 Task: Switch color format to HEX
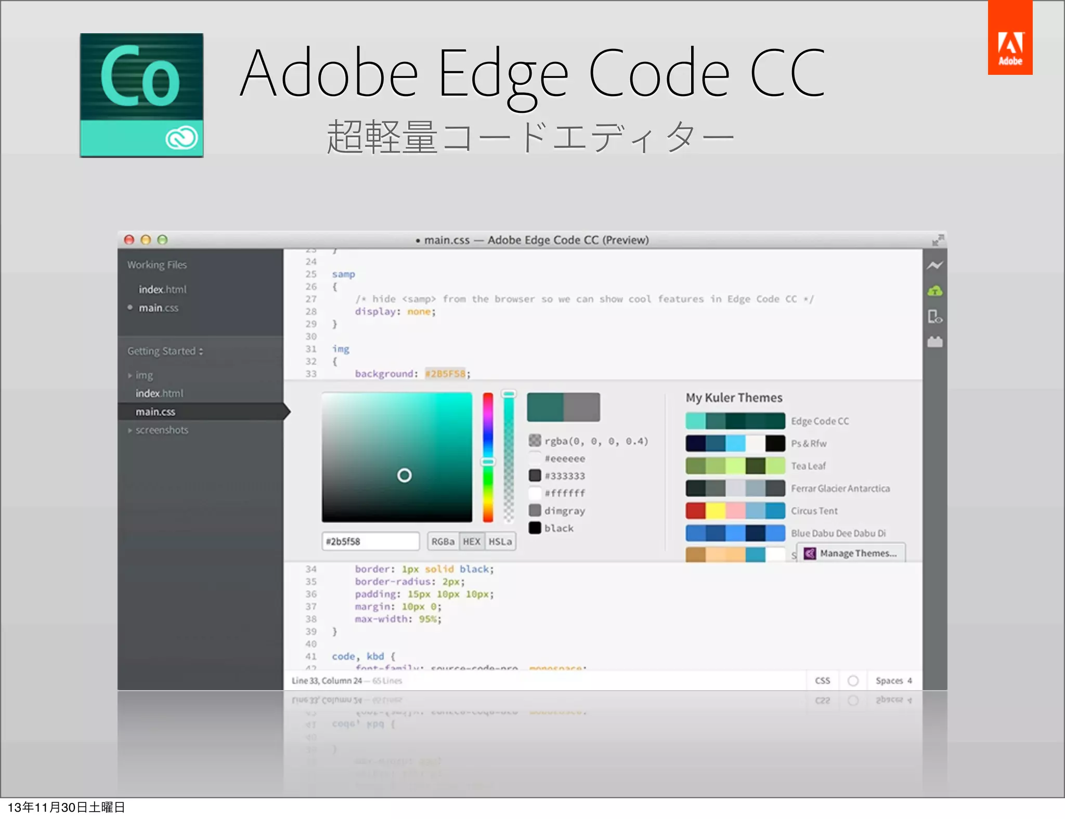point(472,541)
